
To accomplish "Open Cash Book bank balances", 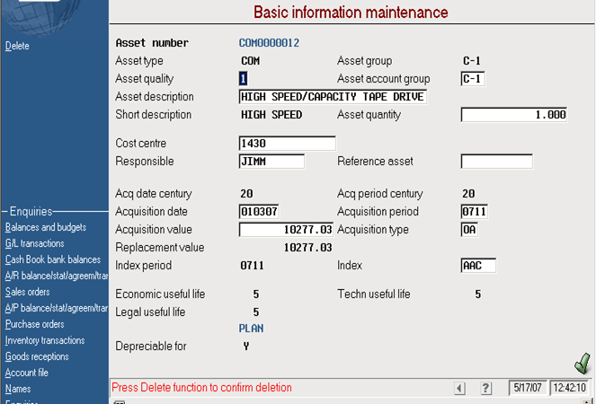I will pos(53,259).
